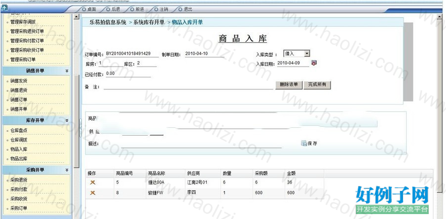This screenshot has width=446, height=219.
Task: Click 前进 in top navigation
Action: point(137,9)
